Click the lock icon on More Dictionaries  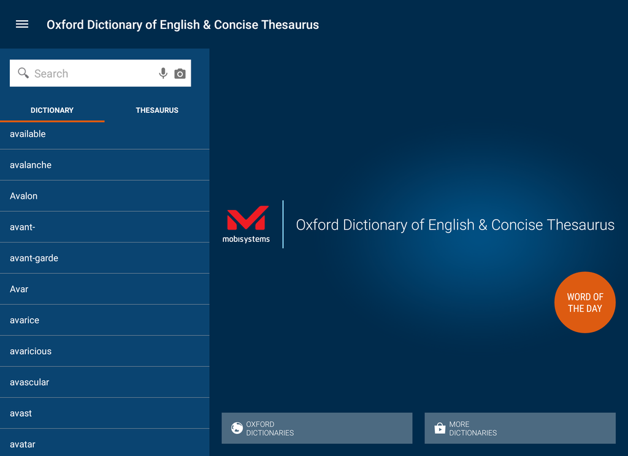coord(440,428)
